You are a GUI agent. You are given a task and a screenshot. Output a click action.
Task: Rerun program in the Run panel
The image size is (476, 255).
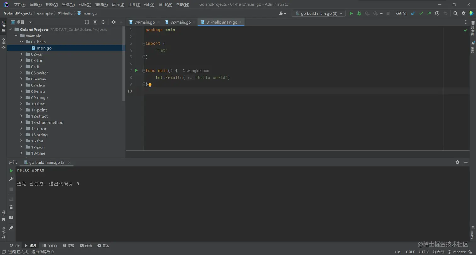11,171
